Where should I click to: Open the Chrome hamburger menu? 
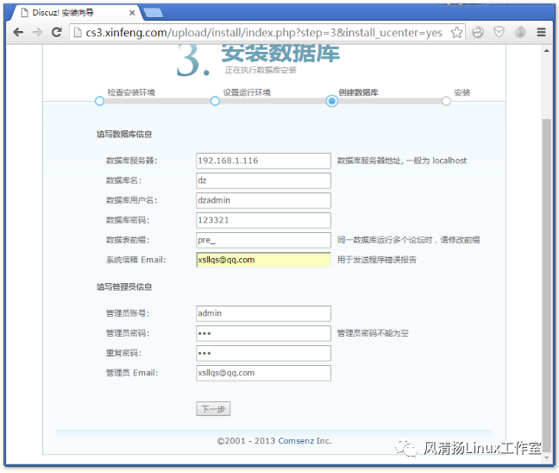541,33
